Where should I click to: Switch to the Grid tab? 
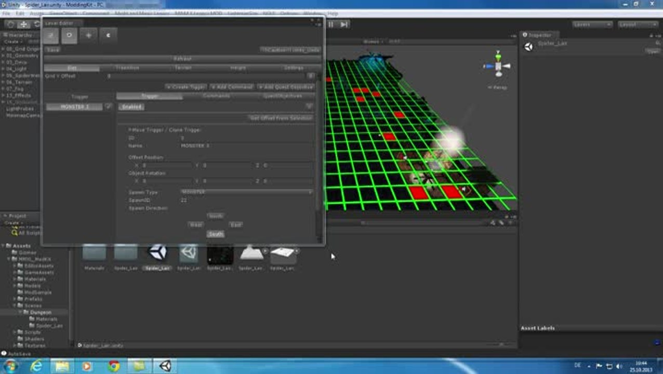pos(72,68)
